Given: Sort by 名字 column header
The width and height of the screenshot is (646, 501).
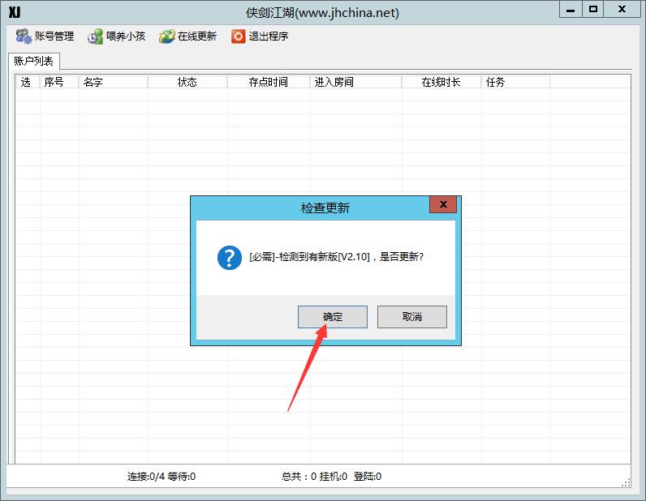Looking at the screenshot, I should (x=113, y=82).
